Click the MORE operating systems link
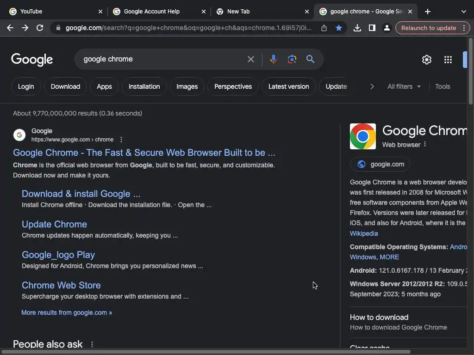 389,257
